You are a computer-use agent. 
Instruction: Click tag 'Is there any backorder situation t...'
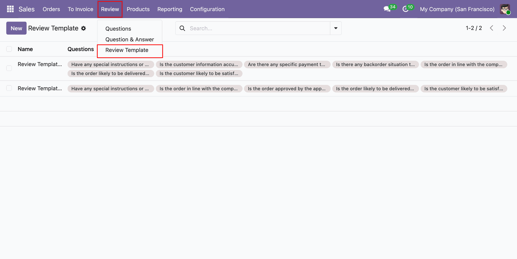click(x=375, y=64)
